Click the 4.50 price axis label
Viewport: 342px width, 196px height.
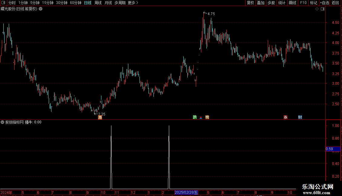point(335,23)
